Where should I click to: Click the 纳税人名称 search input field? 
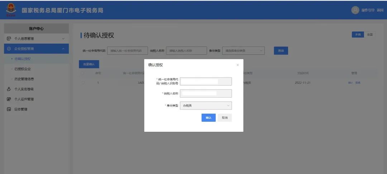point(186,51)
